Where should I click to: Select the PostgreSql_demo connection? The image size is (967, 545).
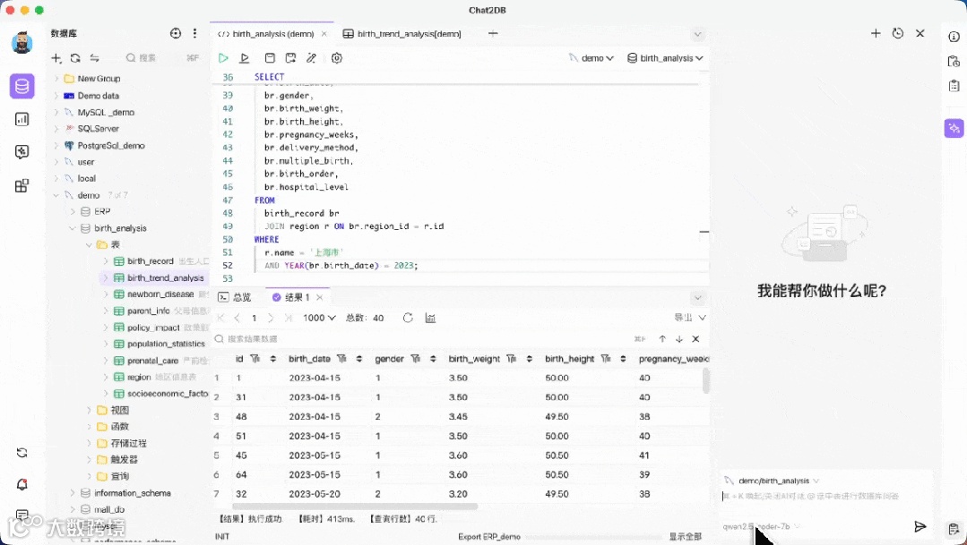(x=111, y=145)
